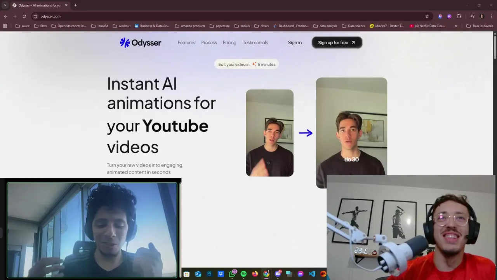
Task: Reload the odysser.com page
Action: pyautogui.click(x=24, y=16)
